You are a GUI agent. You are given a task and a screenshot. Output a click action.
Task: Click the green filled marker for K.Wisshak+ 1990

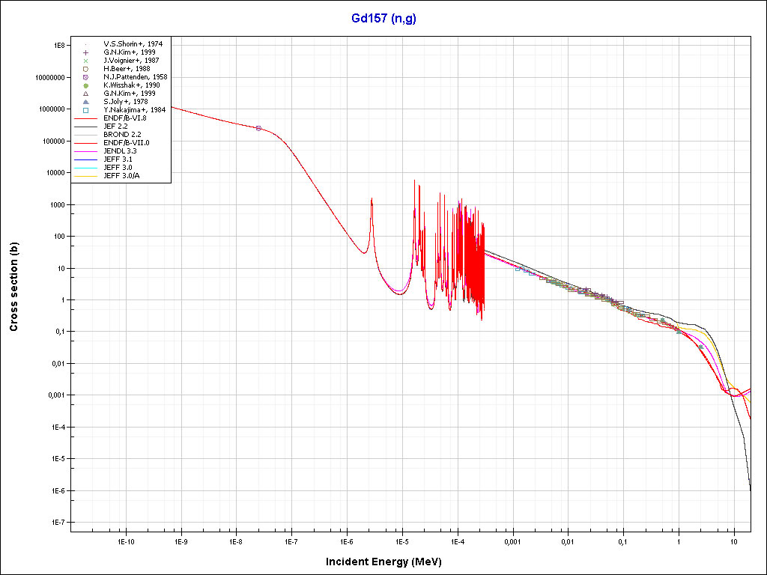click(86, 85)
